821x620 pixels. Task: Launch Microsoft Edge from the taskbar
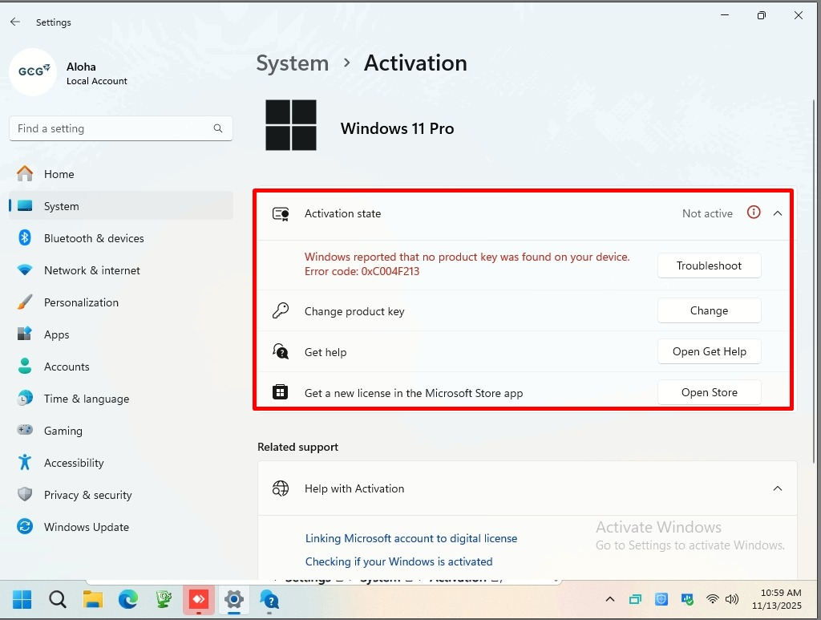tap(127, 600)
